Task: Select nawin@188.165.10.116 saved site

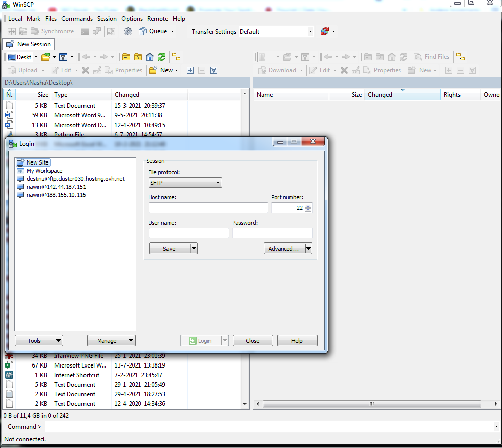Action: coord(51,195)
